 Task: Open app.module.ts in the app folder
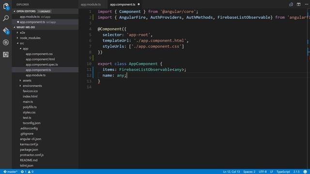[x=35, y=75]
